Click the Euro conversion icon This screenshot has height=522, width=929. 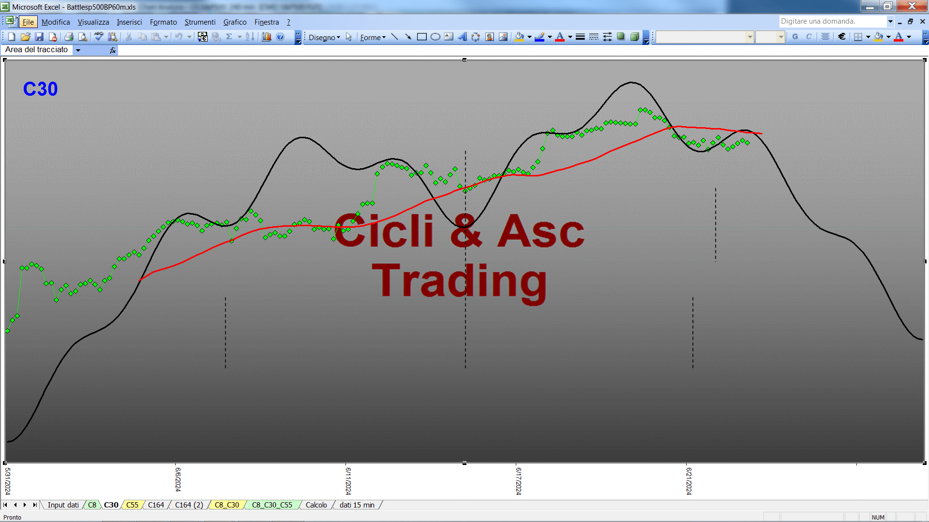(x=203, y=37)
